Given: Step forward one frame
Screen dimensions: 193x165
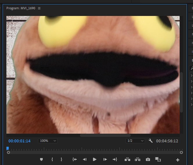Looking at the screenshot, I should click(x=105, y=159).
